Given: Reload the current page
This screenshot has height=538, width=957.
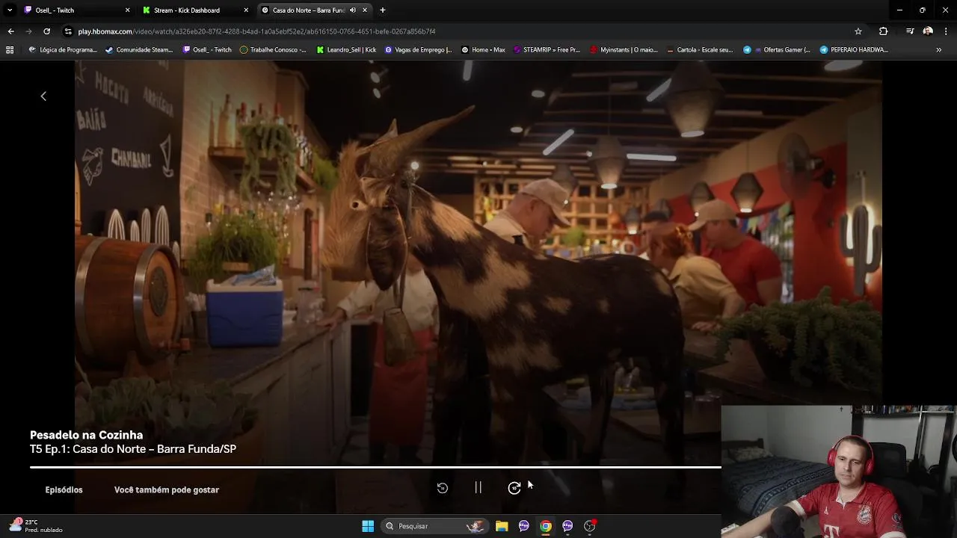Looking at the screenshot, I should pyautogui.click(x=46, y=31).
